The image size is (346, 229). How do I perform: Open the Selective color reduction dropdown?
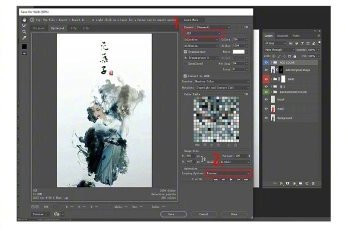point(201,40)
